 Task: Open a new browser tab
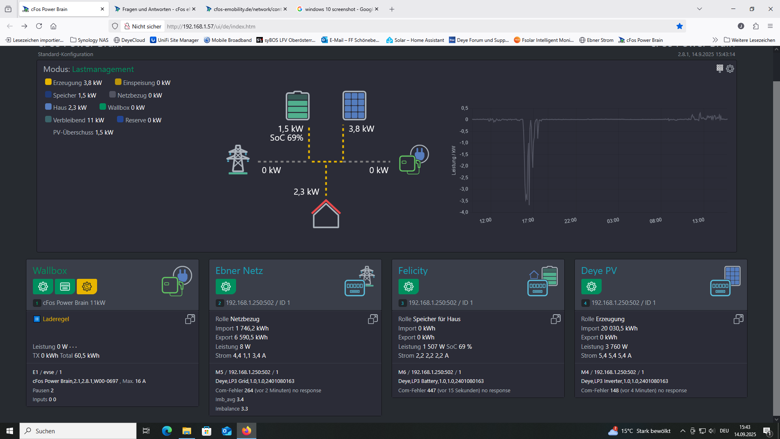(x=392, y=9)
